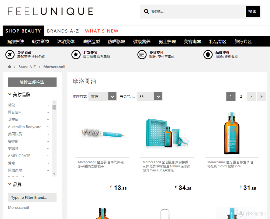The height and width of the screenshot is (219, 270).
Task: Click the home icon in breadcrumb
Action: pos(10,67)
